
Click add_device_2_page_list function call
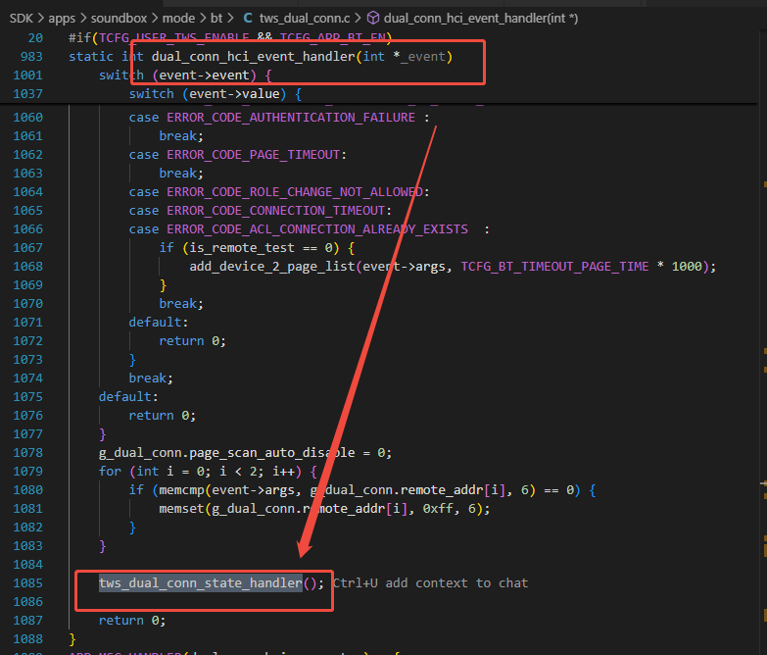tap(272, 267)
